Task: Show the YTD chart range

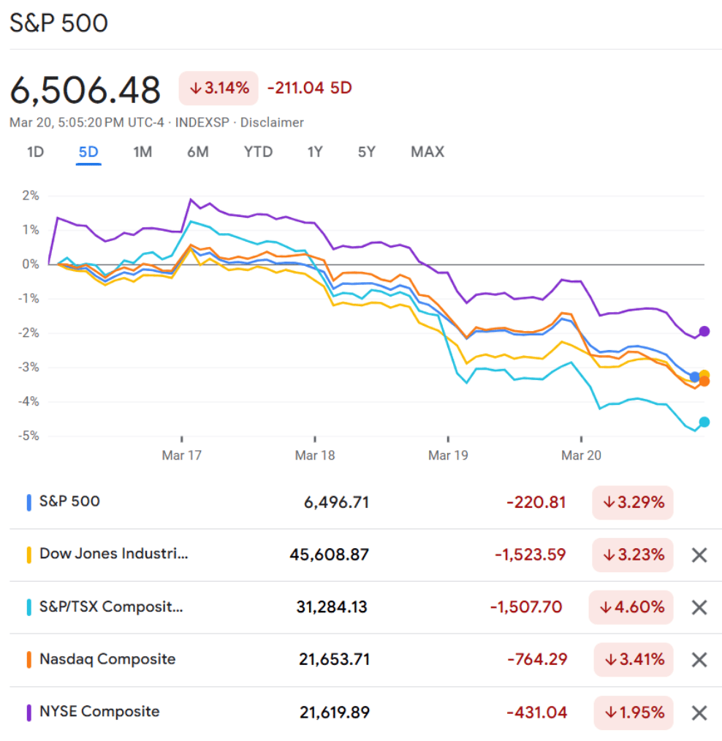Action: [x=258, y=152]
